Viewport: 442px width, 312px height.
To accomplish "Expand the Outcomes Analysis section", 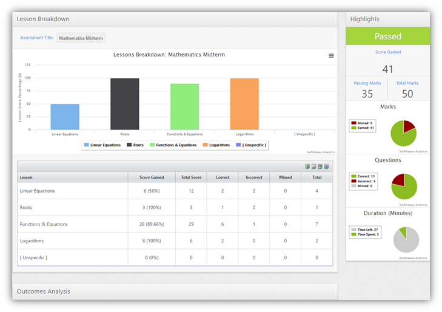I will (44, 291).
